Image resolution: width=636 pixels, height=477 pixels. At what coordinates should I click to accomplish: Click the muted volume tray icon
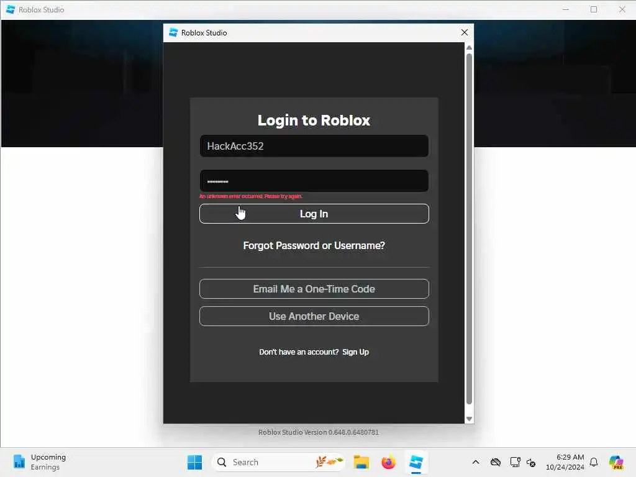531,462
